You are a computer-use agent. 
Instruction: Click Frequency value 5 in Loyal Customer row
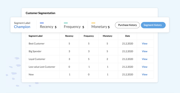89,59
